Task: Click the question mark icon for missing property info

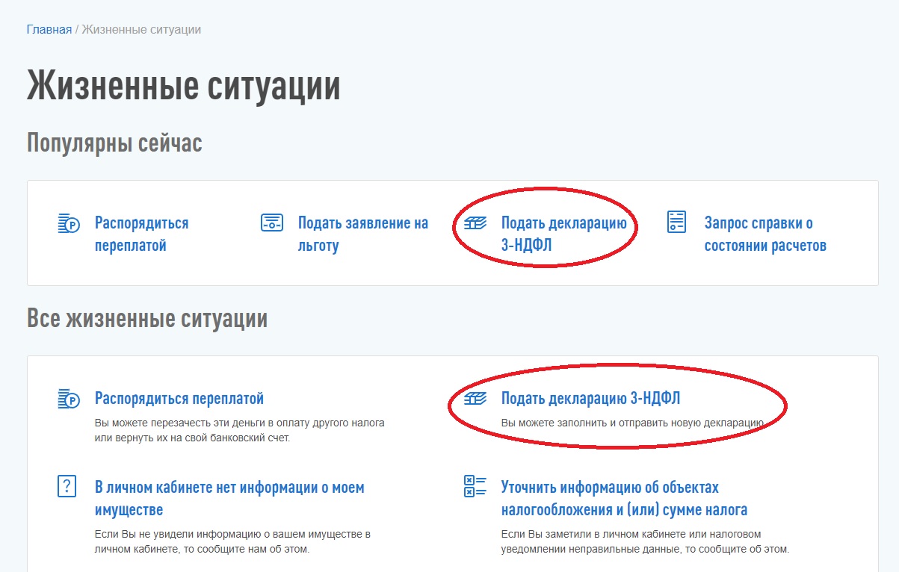Action: 67,486
